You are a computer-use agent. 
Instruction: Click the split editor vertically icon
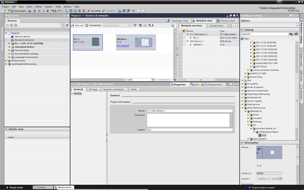[143, 11]
